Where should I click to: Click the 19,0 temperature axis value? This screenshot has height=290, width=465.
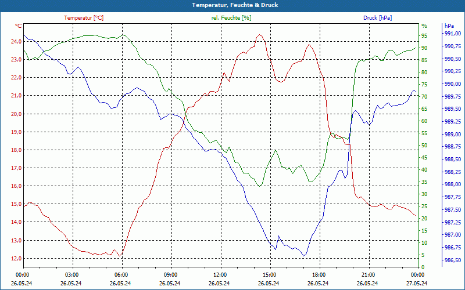pos(16,132)
